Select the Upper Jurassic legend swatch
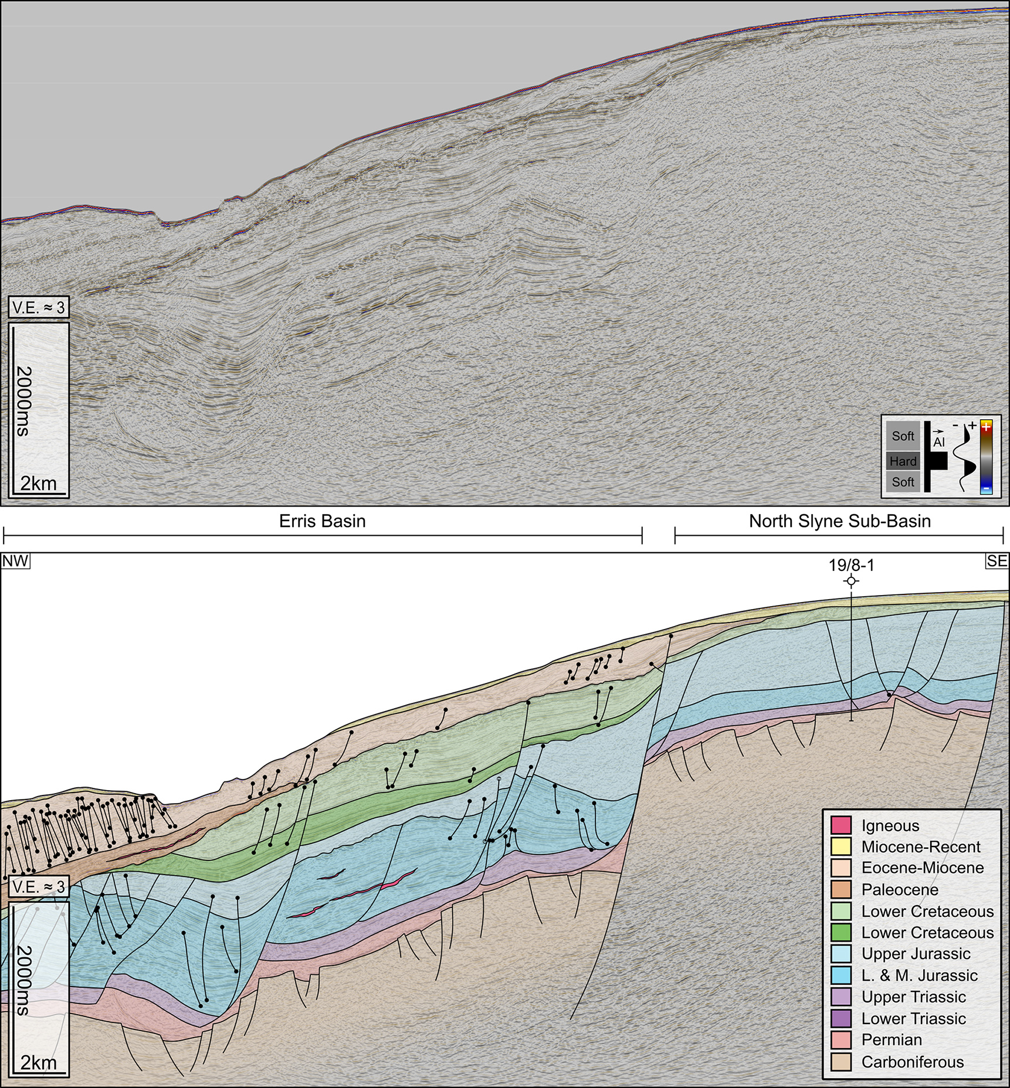This screenshot has width=1010, height=1088. tap(840, 954)
